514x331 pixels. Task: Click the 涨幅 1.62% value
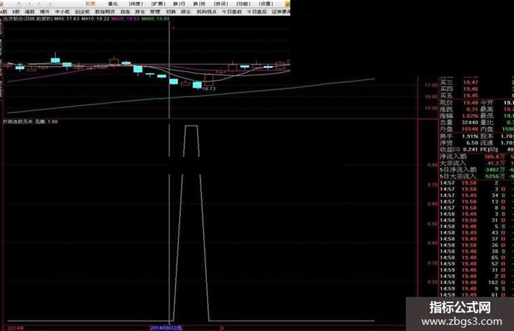tap(469, 116)
